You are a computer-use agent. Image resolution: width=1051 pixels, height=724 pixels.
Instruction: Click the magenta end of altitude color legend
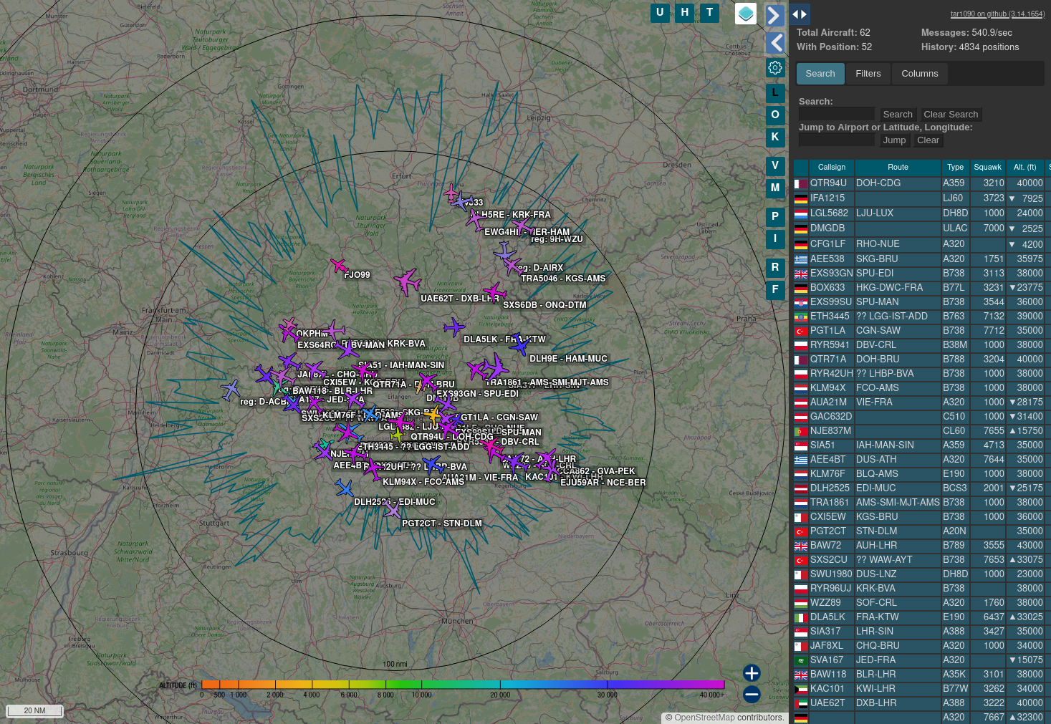coord(714,685)
